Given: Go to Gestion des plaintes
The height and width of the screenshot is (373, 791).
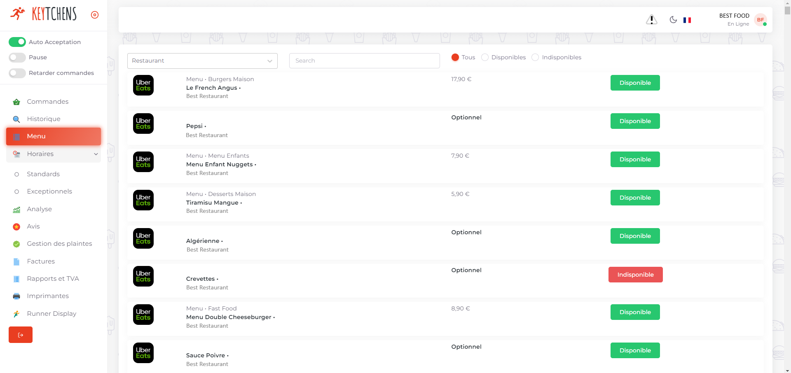Looking at the screenshot, I should (59, 244).
